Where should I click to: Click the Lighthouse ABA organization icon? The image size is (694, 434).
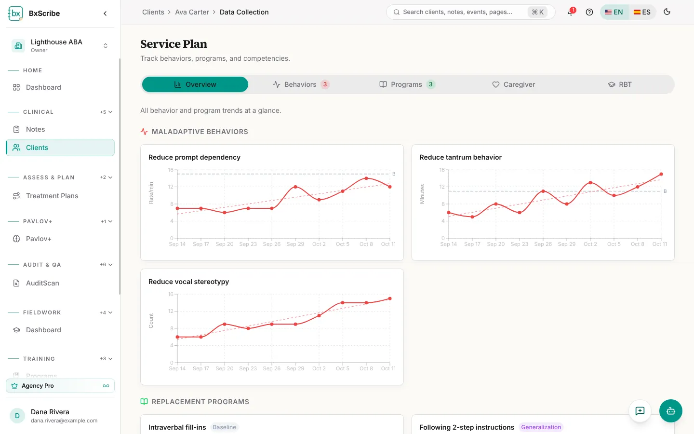(18, 46)
